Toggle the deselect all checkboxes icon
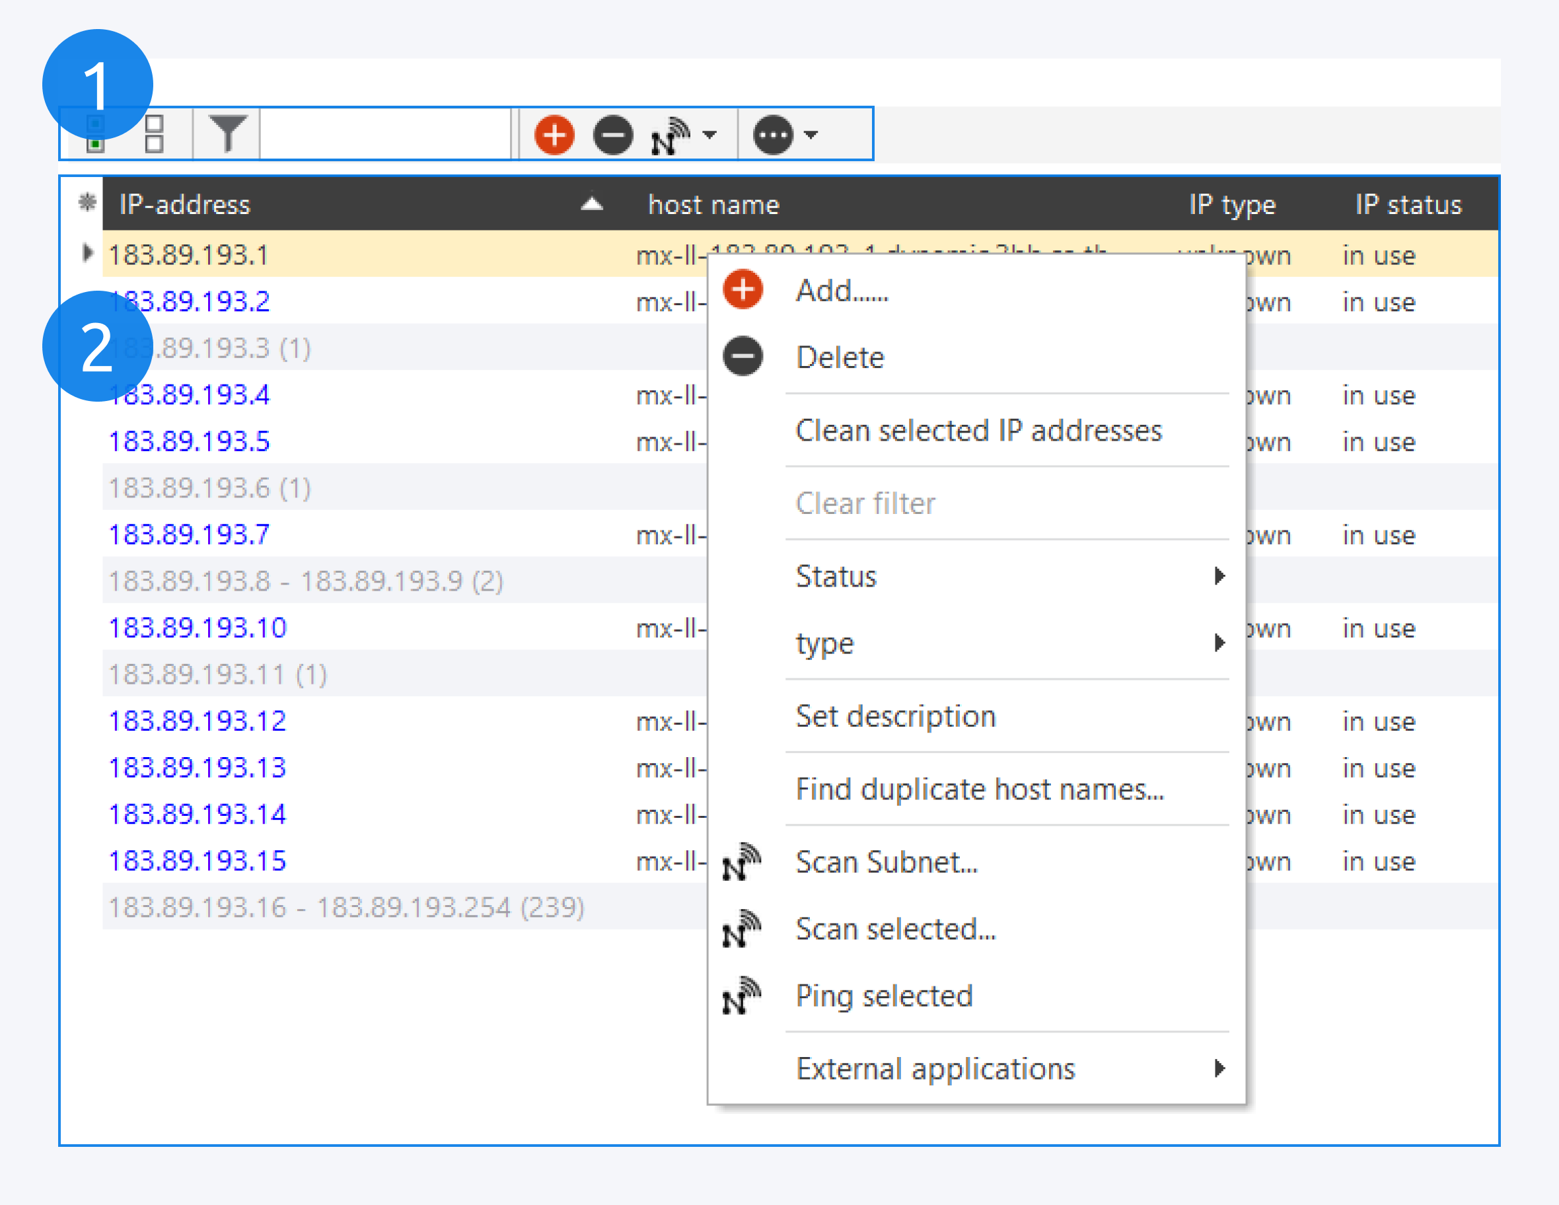 (x=154, y=135)
